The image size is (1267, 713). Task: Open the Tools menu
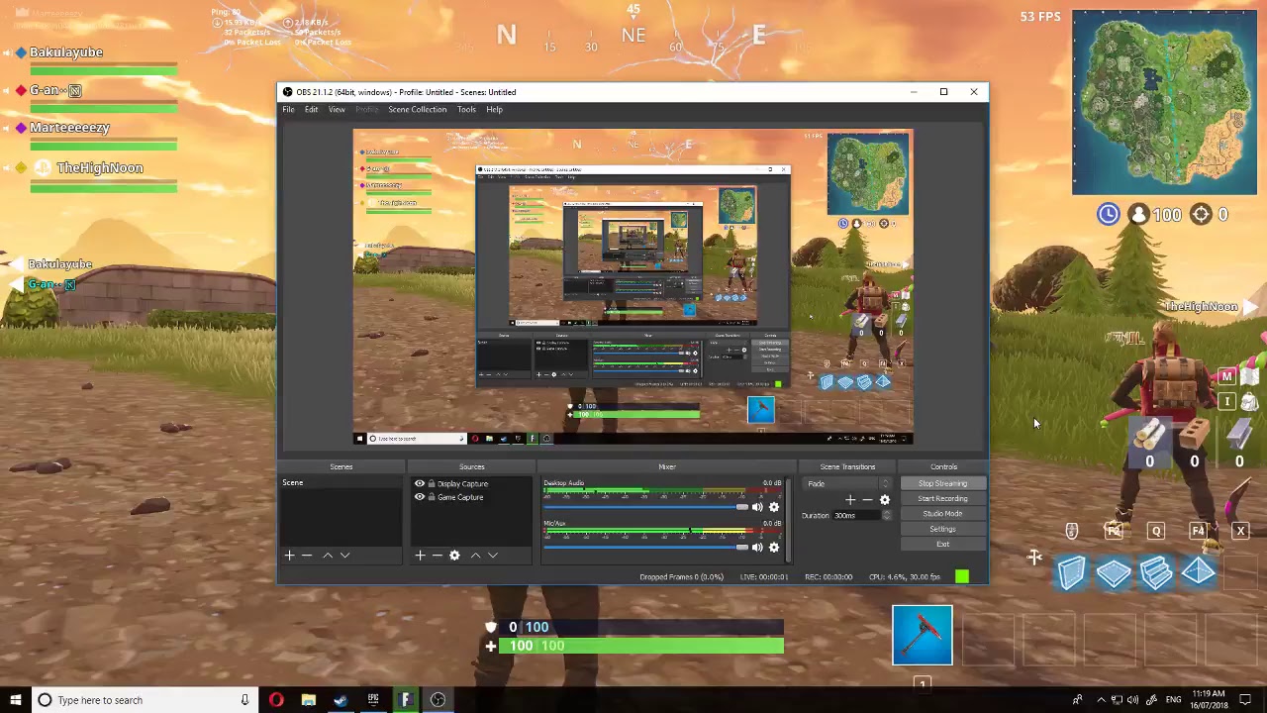466,110
